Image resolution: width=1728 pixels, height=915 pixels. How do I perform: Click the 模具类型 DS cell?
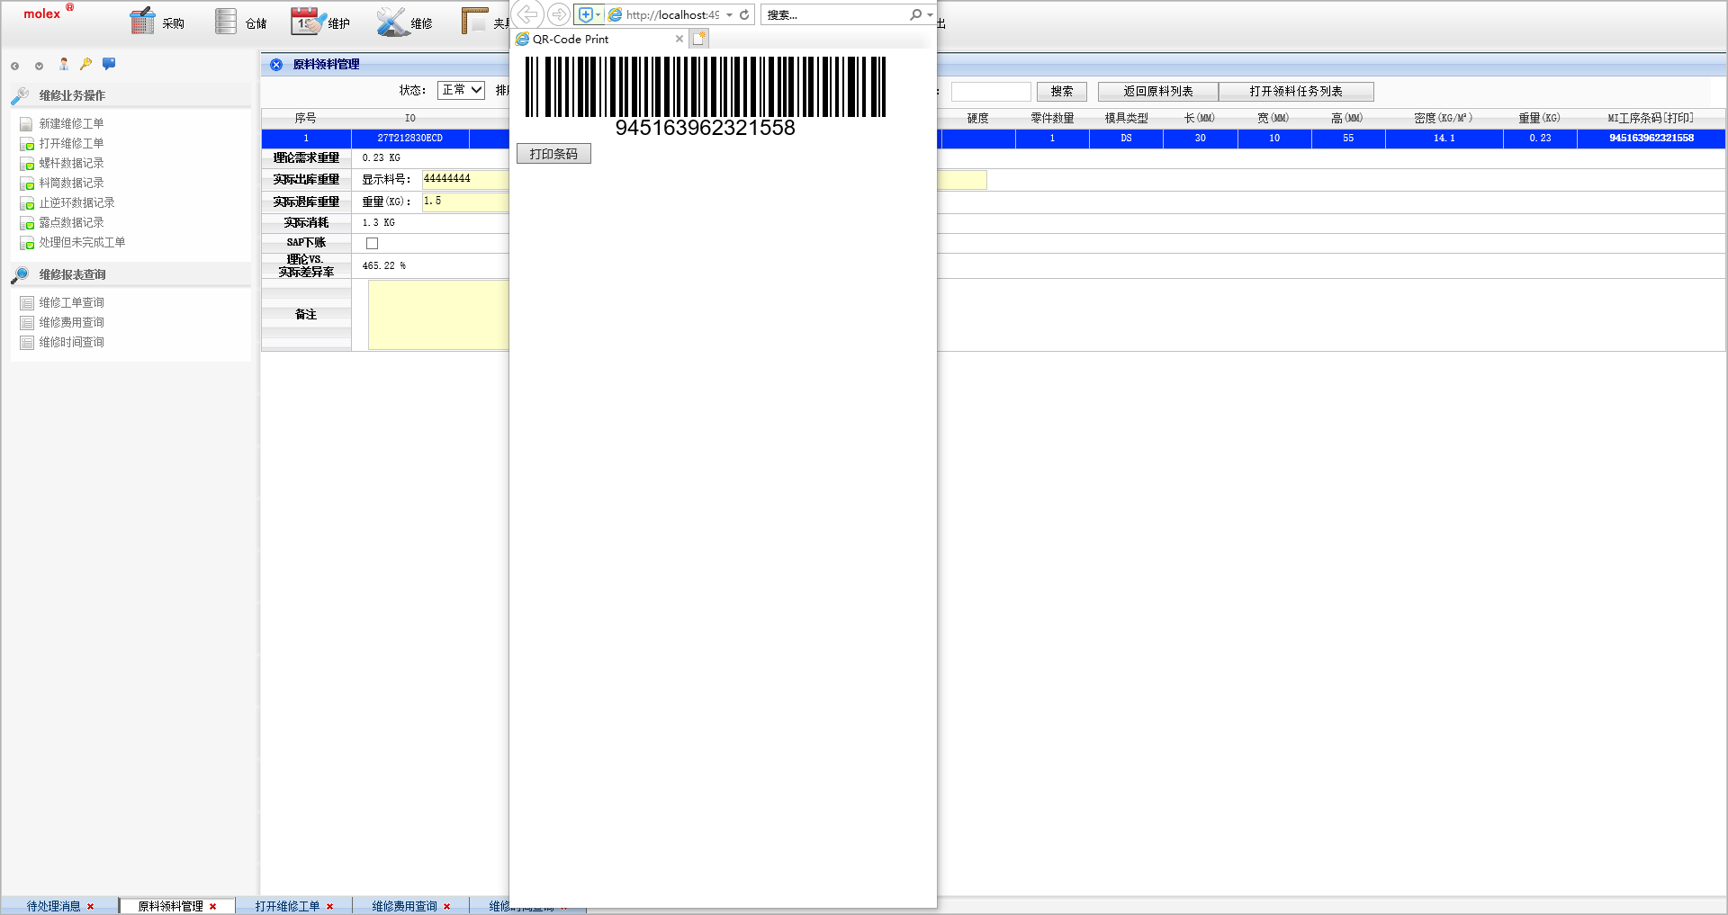tap(1126, 139)
